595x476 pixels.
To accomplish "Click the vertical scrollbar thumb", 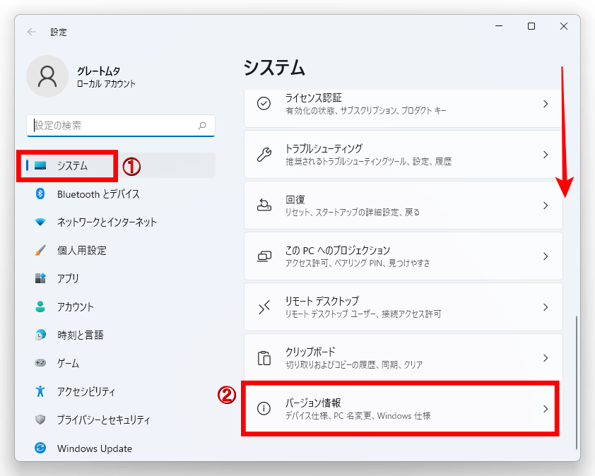I will click(x=577, y=382).
